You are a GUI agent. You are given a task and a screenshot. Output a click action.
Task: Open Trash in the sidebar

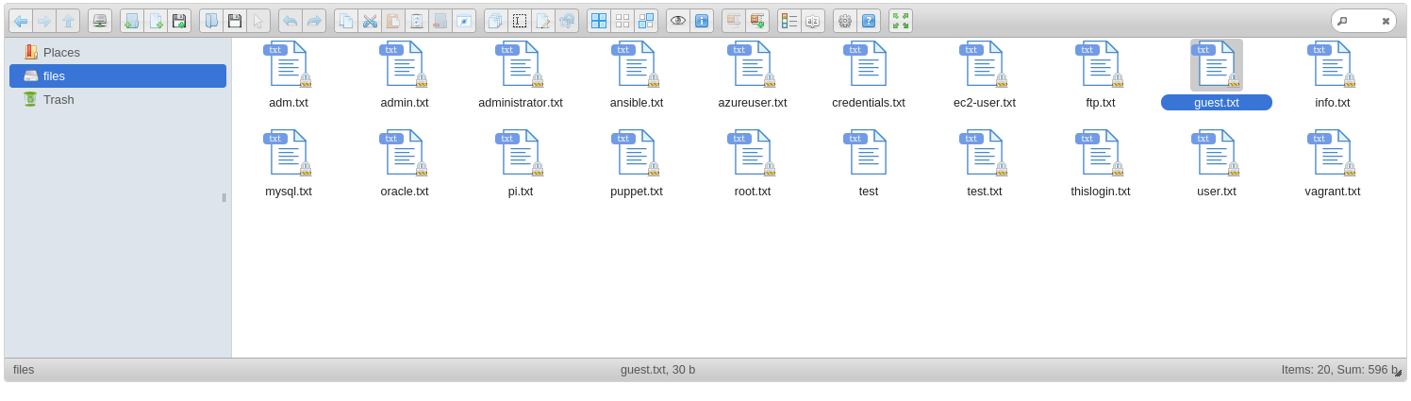point(118,99)
